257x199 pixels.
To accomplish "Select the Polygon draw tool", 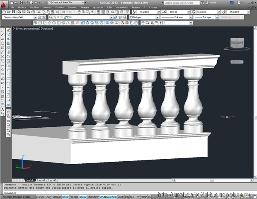I will point(2,43).
